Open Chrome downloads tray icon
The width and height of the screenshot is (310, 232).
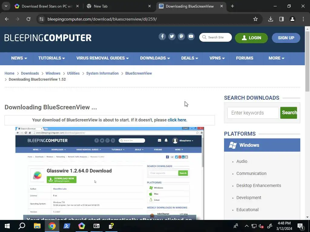(x=271, y=19)
